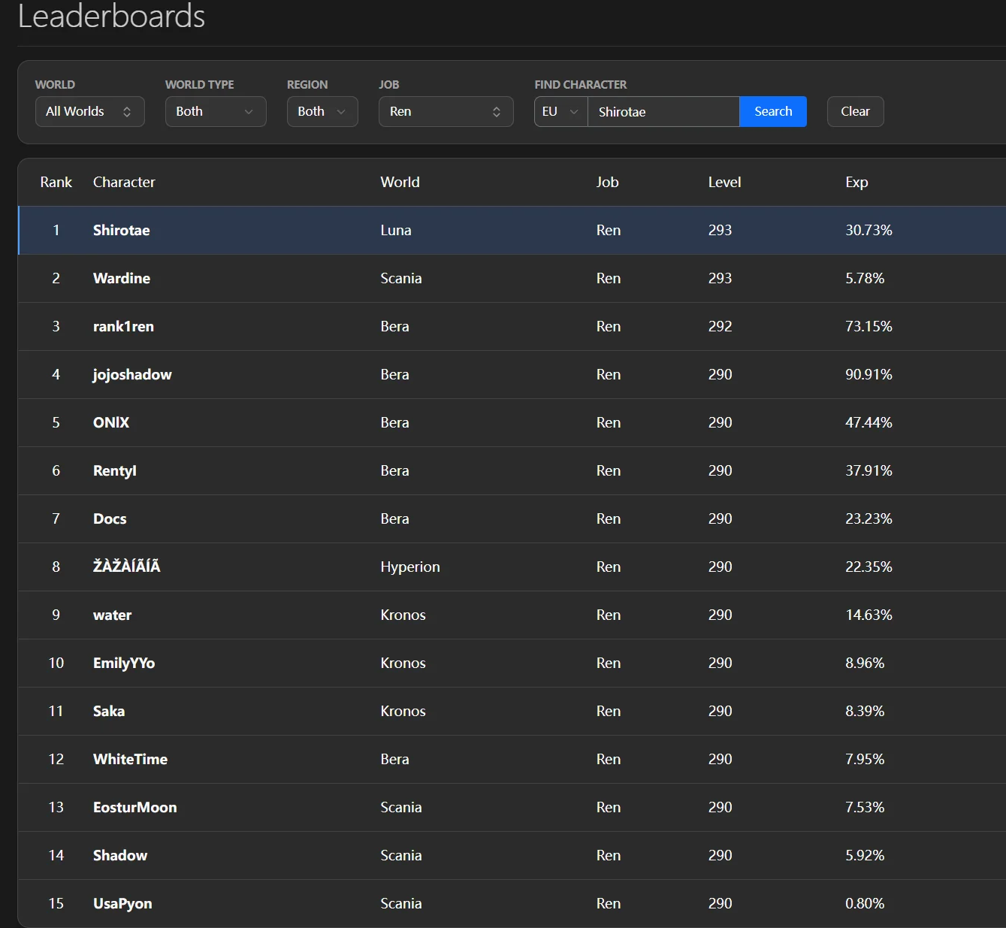Click the character name jojoshadow
Screen dimensions: 1006x928
click(x=132, y=375)
